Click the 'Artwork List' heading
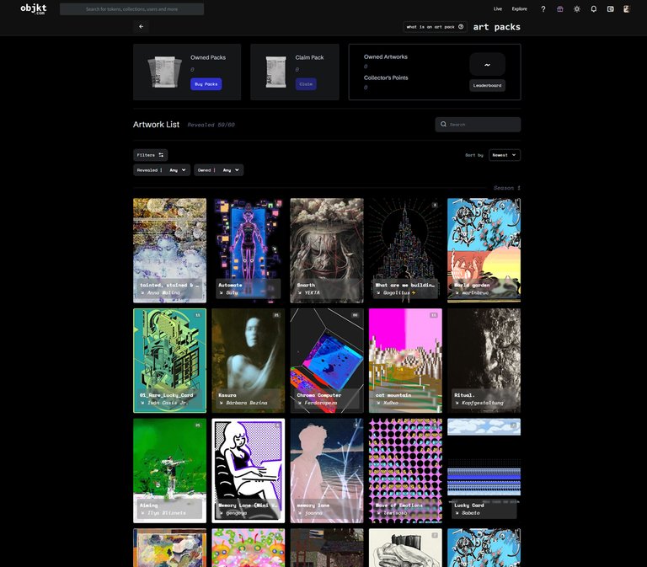This screenshot has width=647, height=567. tap(156, 124)
